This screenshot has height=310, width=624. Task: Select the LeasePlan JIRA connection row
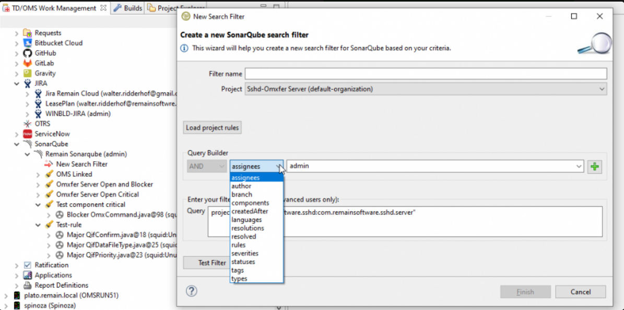click(111, 103)
